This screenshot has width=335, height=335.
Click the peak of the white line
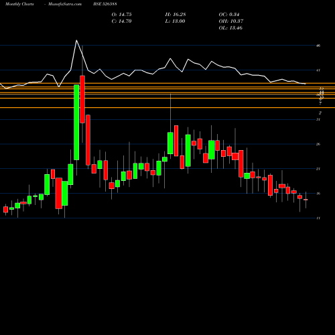click(76, 40)
